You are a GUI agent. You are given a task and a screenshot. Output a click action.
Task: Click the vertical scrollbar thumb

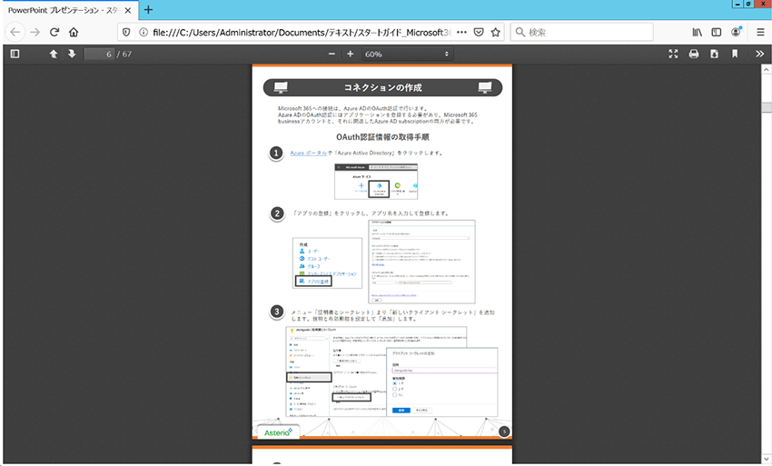tap(767, 107)
